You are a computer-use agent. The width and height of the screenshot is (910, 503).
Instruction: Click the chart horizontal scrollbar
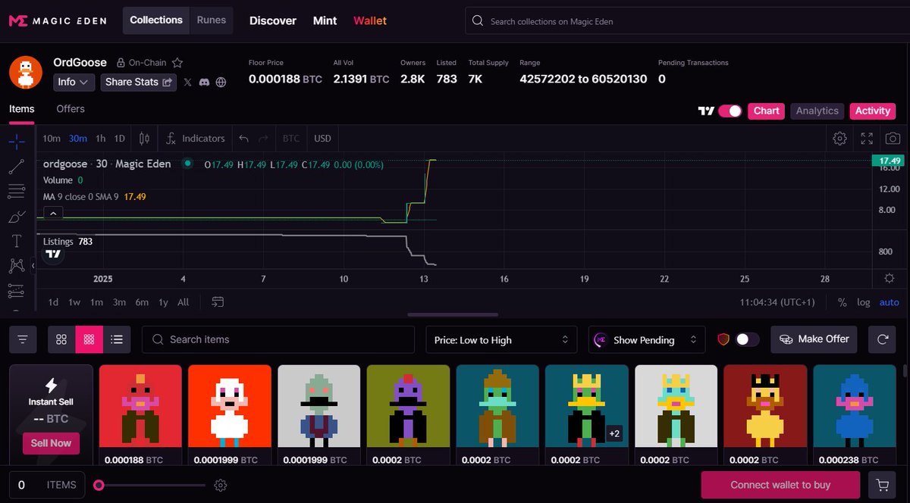pos(453,314)
